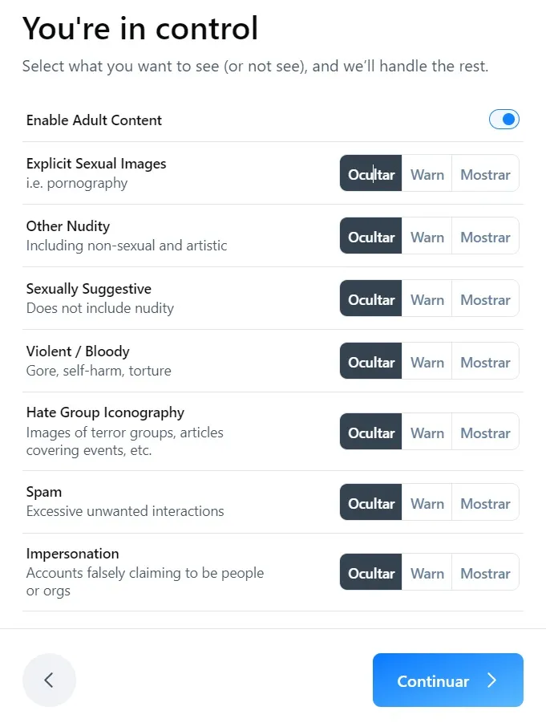Choose Mostrar for Other Nudity
Viewport: 546px width, 723px height.
coord(485,237)
